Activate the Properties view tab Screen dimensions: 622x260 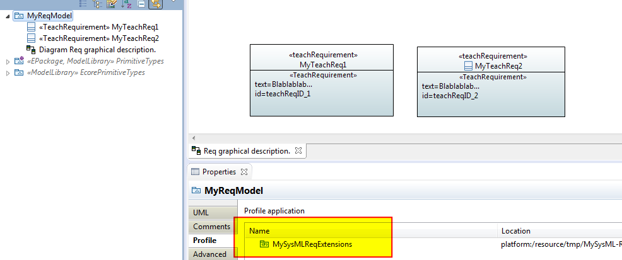(x=219, y=172)
